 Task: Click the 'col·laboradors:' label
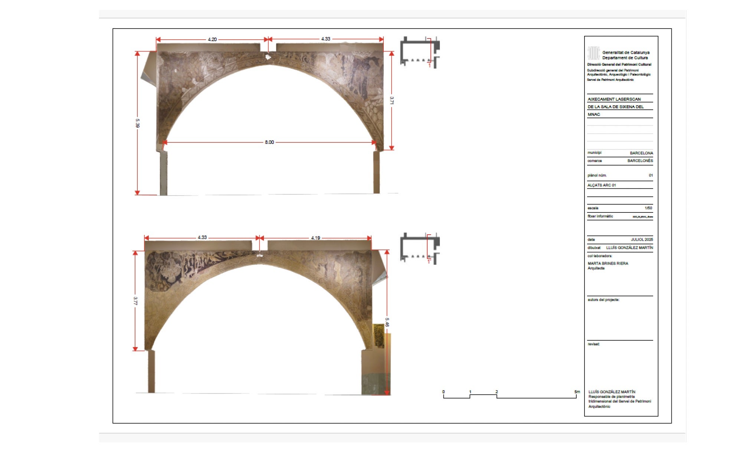click(x=600, y=256)
